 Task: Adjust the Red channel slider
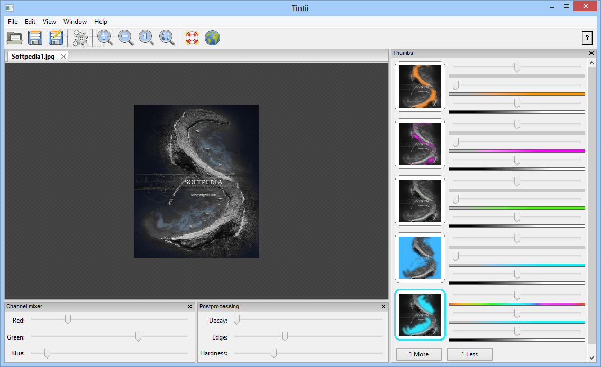click(68, 319)
